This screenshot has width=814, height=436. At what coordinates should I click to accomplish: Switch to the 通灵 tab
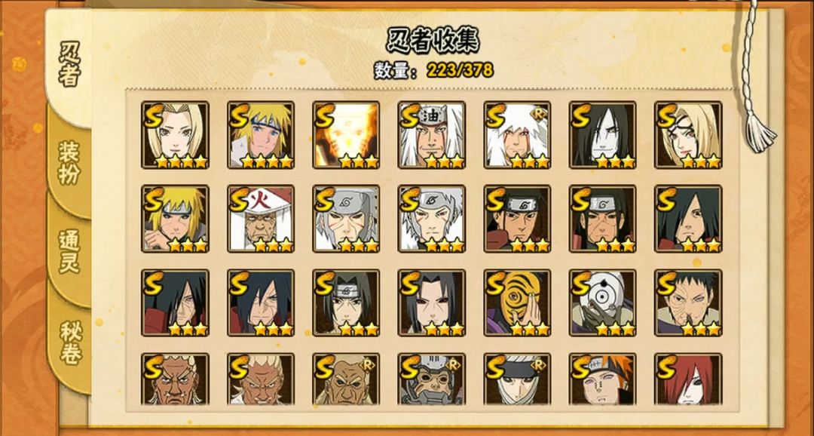69,251
